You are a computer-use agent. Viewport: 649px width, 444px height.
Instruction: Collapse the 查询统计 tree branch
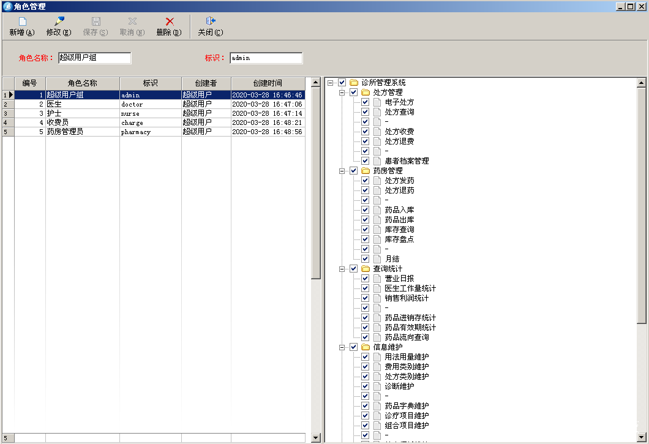pos(342,269)
